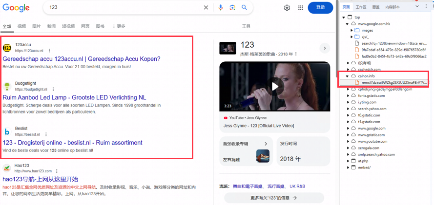
Task: Open three-dot menu beside 杰斯·格莱茵的歌曲
Action: 296,54
